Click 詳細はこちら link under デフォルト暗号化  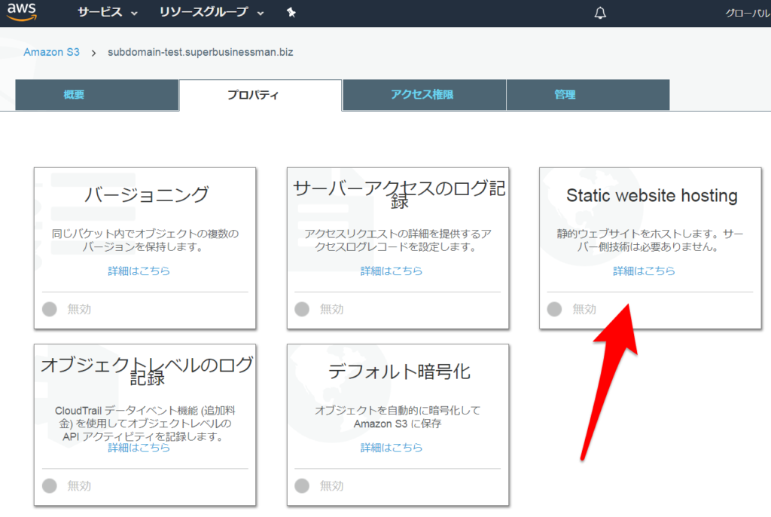pos(392,448)
